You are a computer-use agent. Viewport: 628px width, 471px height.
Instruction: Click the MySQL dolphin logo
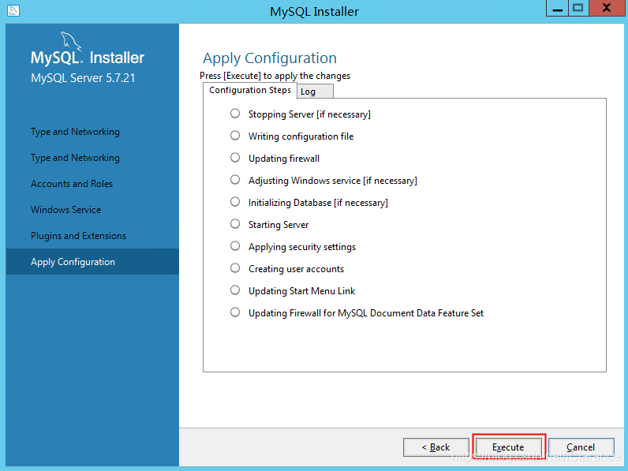coord(70,41)
